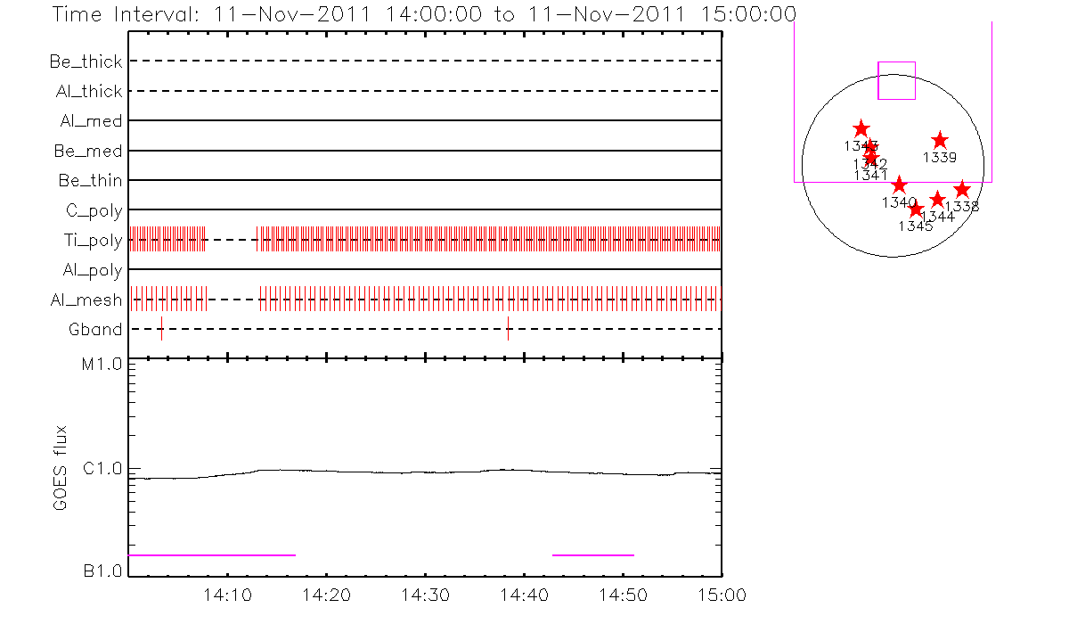Click the GOES flux axis title
The image size is (1069, 624).
(61, 468)
